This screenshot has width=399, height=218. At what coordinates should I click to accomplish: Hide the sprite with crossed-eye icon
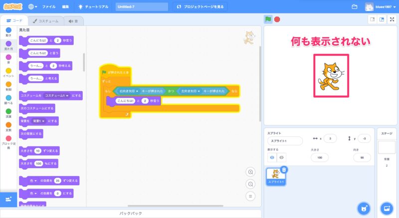tap(282, 157)
